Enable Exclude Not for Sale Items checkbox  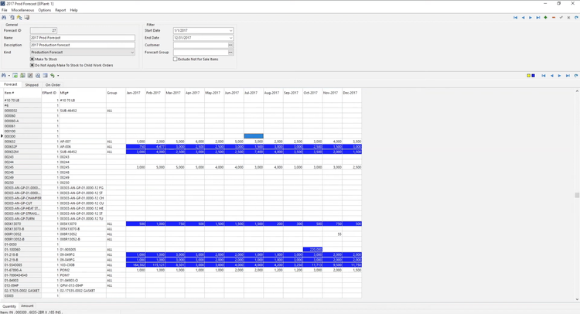coord(176,59)
